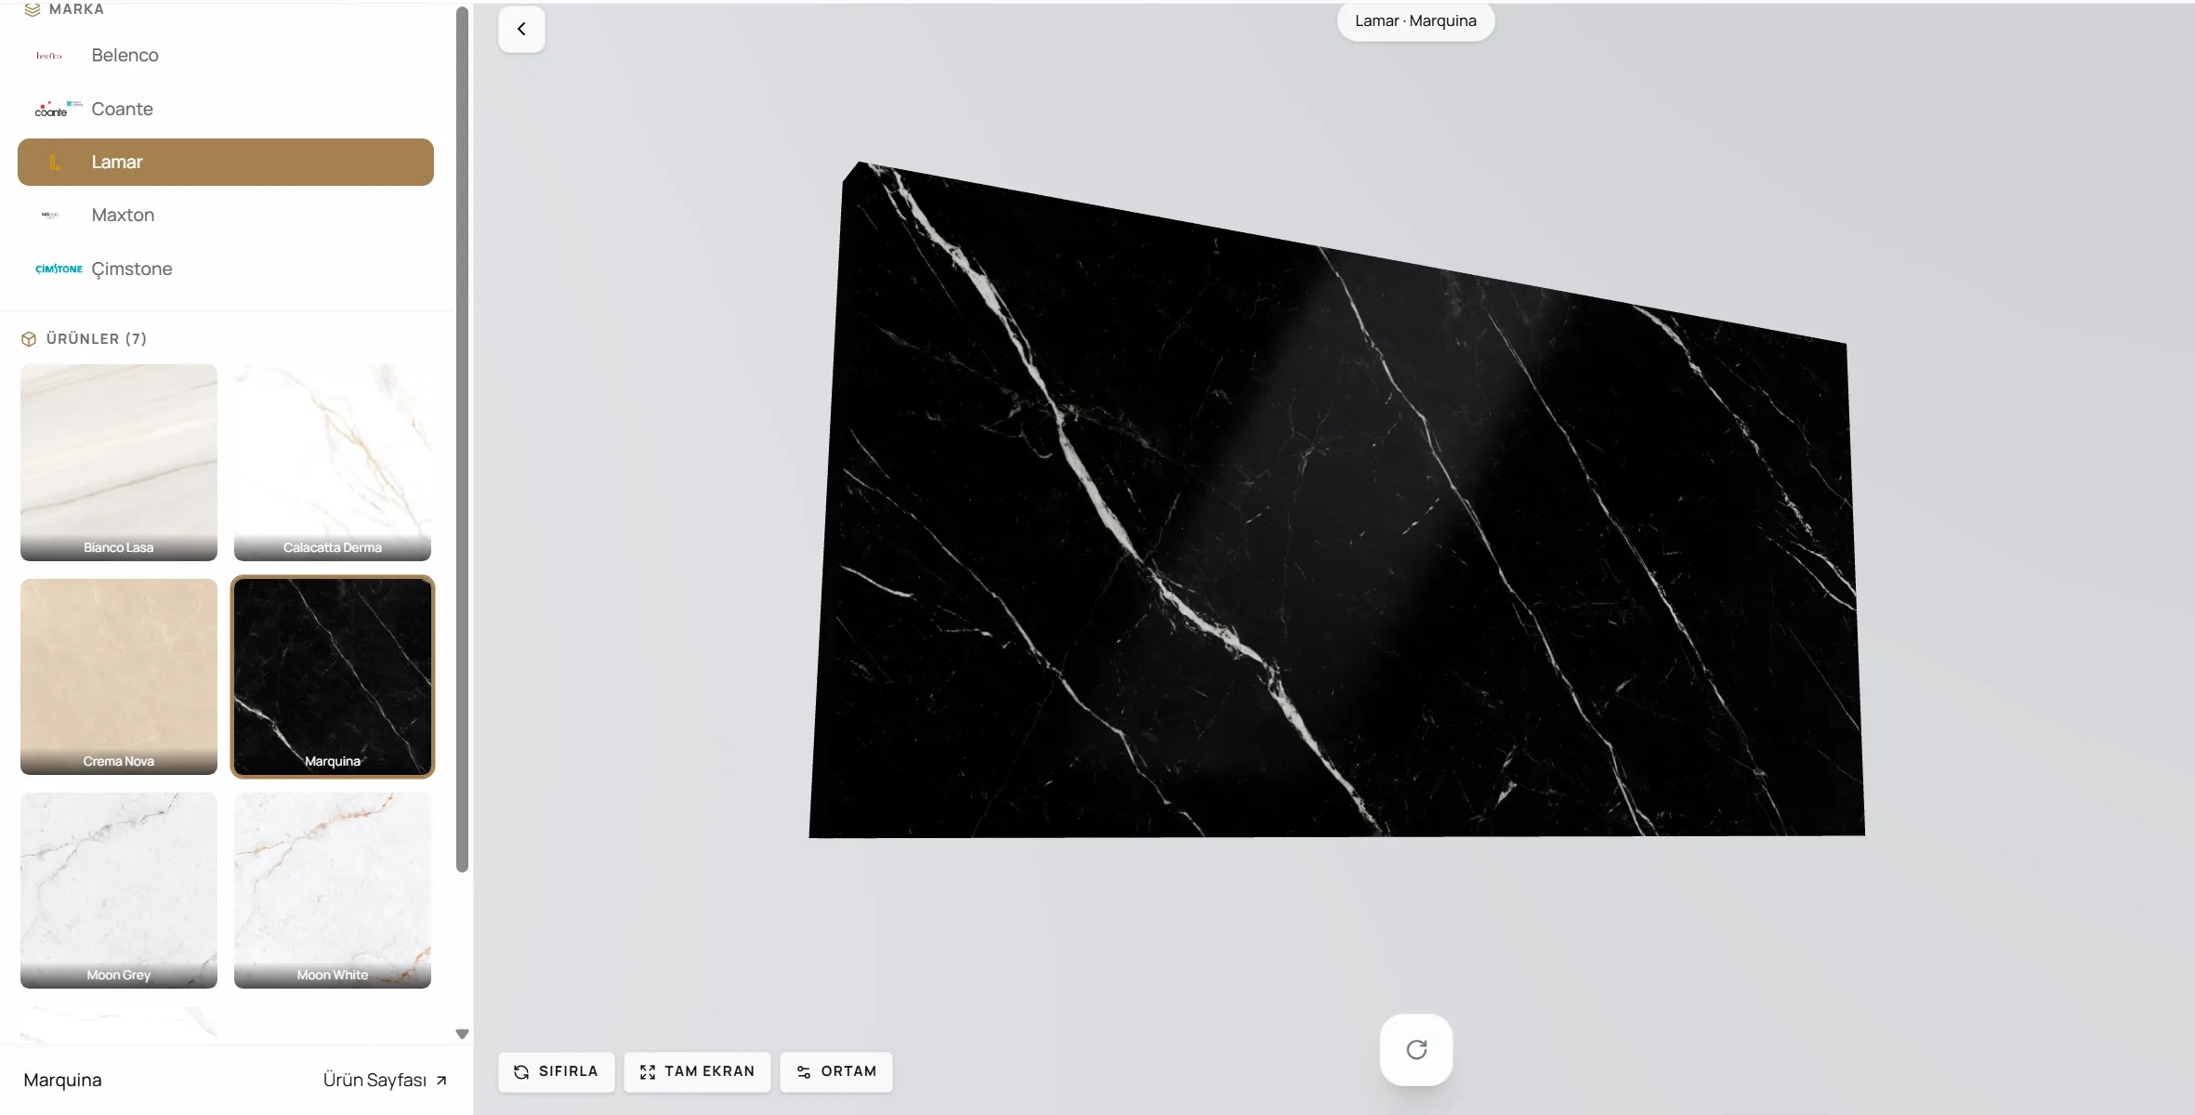Click the Çimstone brand logo

[x=59, y=269]
